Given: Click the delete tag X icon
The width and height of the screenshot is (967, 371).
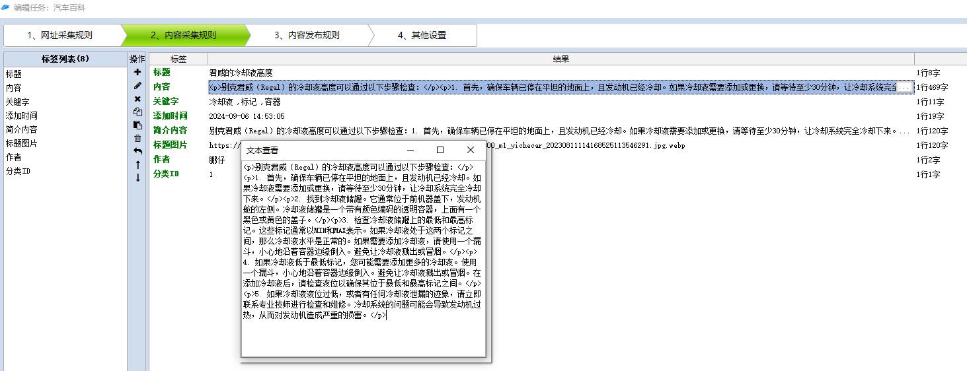Looking at the screenshot, I should coord(137,98).
